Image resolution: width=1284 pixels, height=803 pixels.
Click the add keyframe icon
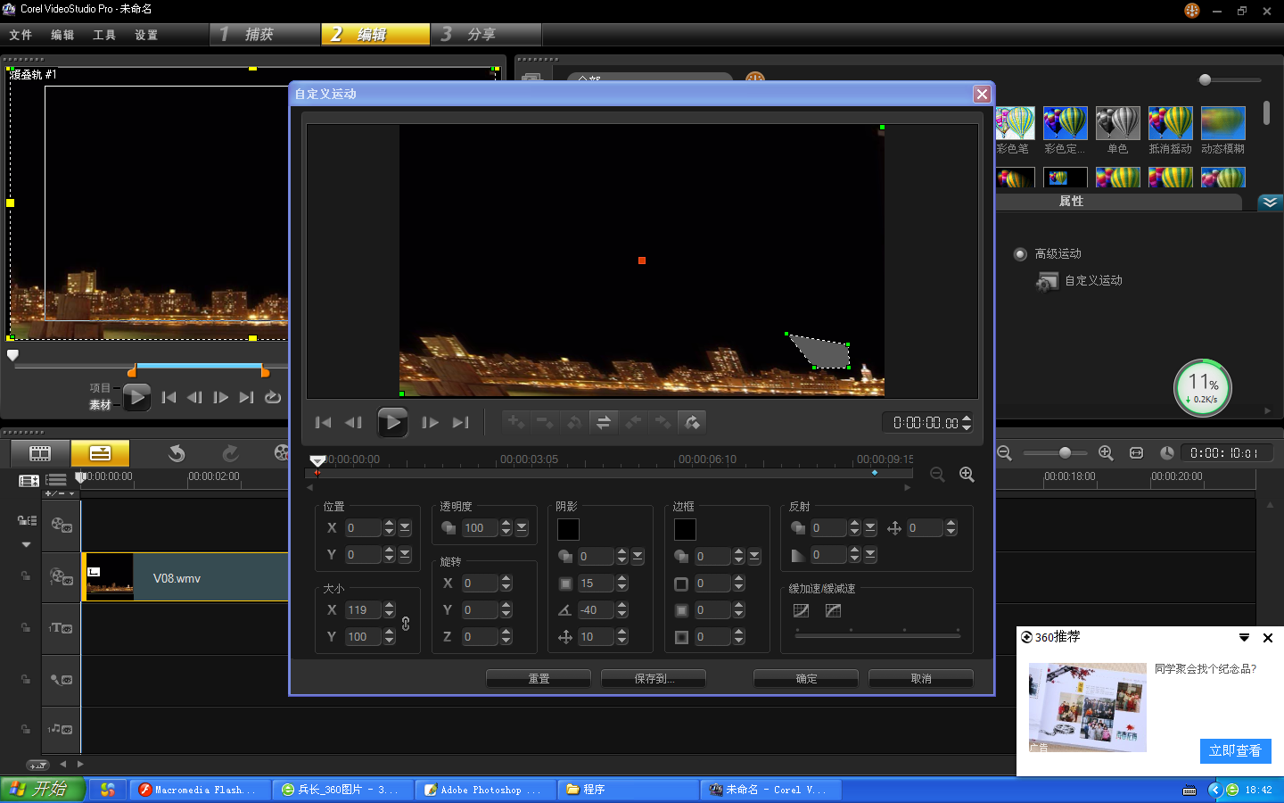[x=515, y=422]
